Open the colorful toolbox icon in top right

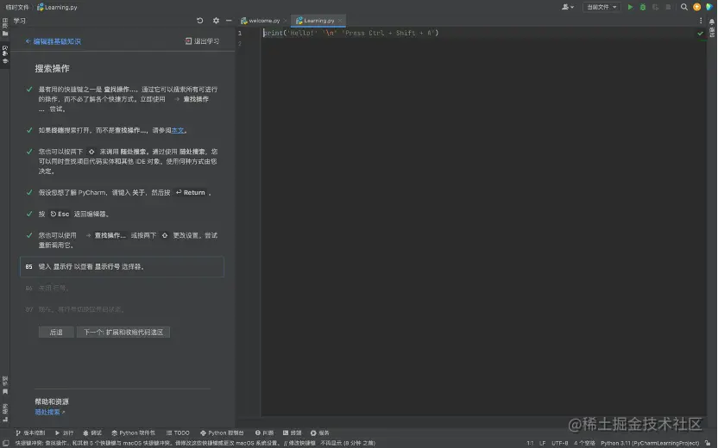(x=709, y=7)
